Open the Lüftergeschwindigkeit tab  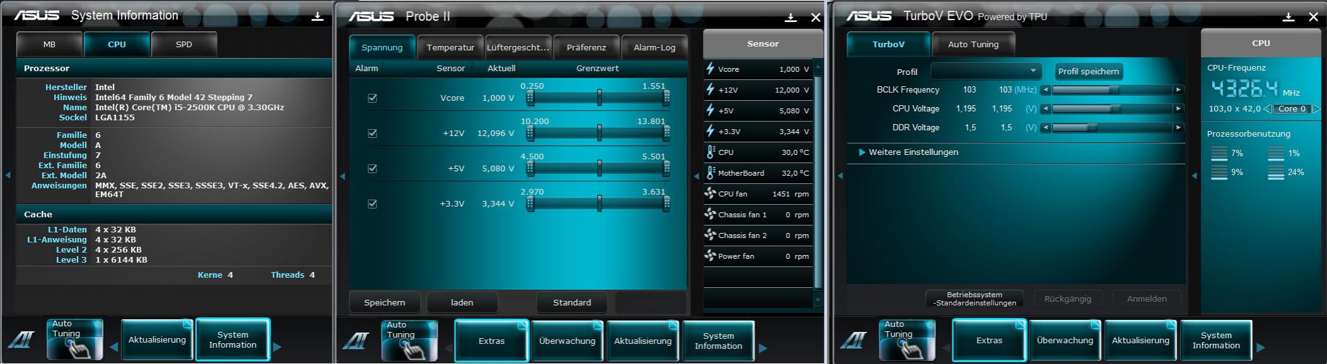coord(518,47)
